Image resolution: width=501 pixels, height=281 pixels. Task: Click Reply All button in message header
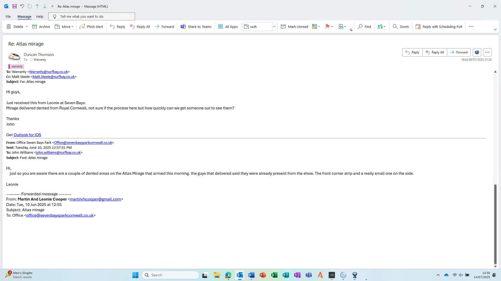pos(434,52)
